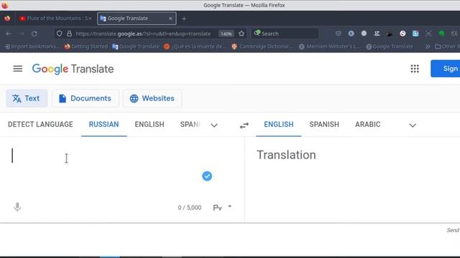Switch to the Websites translation tab
The image size is (460, 258).
152,98
